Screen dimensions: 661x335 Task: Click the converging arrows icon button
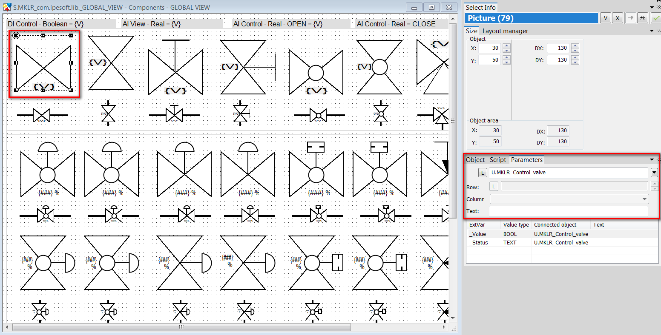pyautogui.click(x=643, y=18)
